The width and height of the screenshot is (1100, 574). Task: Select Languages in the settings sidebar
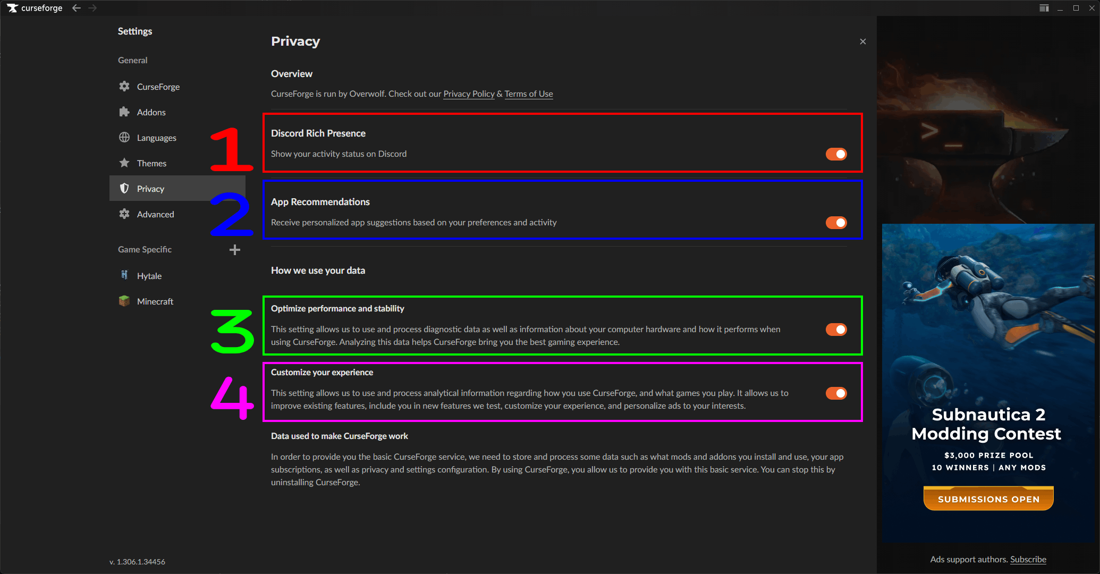tap(177, 137)
